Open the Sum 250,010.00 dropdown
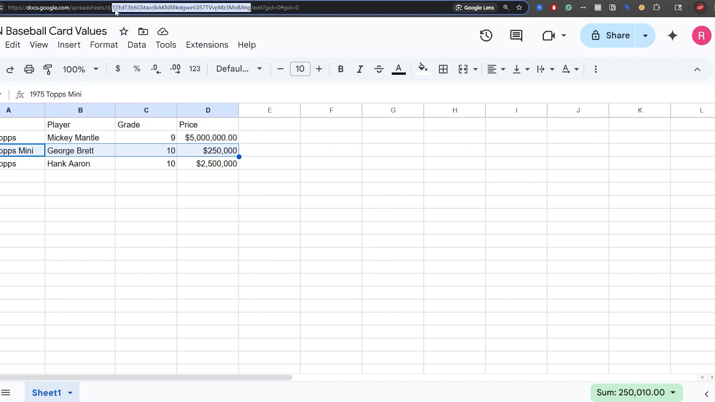Viewport: 715px width, 402px height. click(x=636, y=392)
